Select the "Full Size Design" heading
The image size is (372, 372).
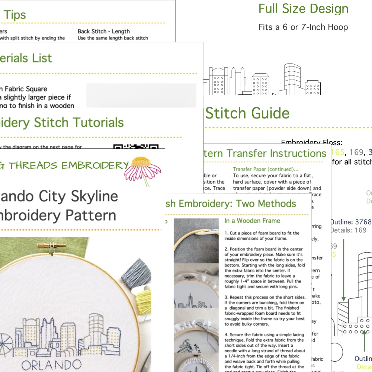[x=303, y=9]
